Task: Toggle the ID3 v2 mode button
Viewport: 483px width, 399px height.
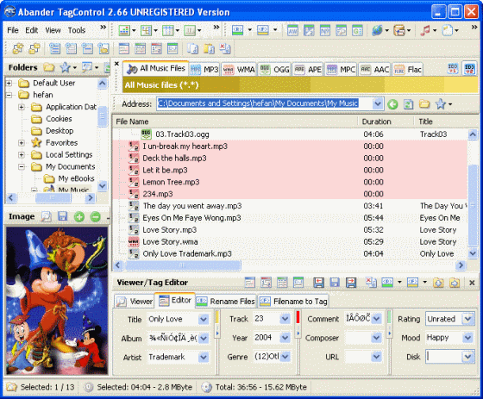Action: (469, 68)
